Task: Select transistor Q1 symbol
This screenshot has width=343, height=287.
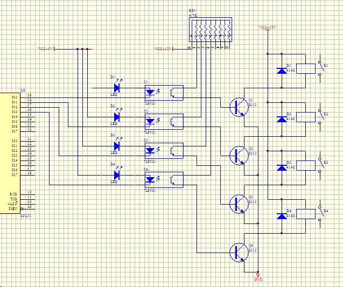Action: (x=237, y=106)
